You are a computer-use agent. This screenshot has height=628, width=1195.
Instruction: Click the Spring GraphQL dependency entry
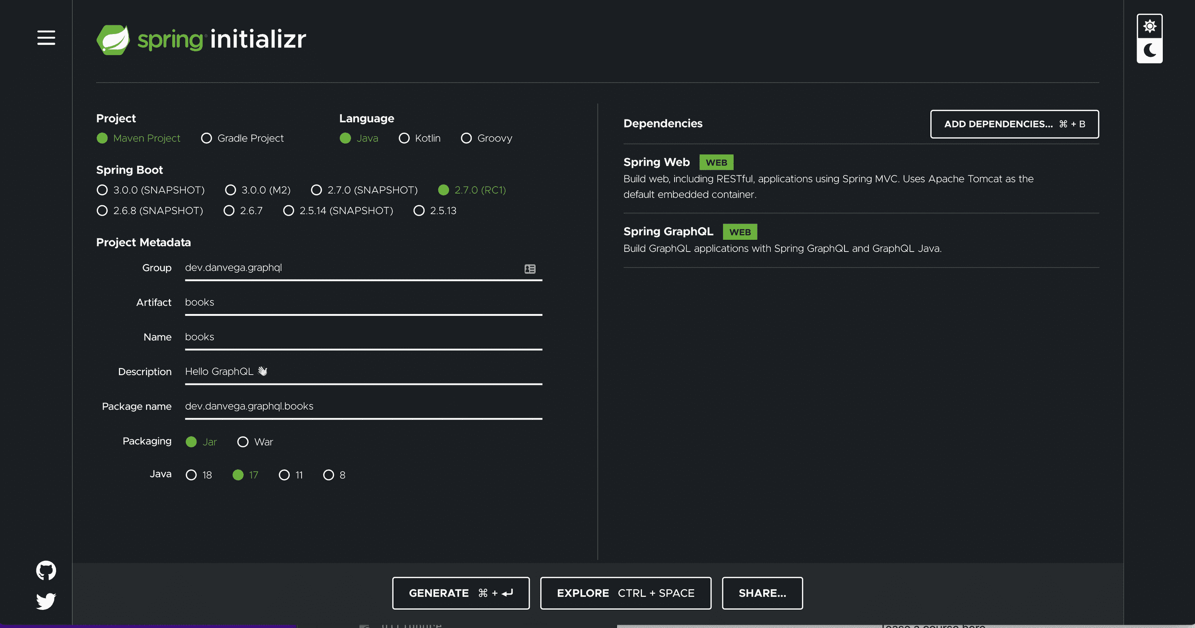pyautogui.click(x=668, y=231)
